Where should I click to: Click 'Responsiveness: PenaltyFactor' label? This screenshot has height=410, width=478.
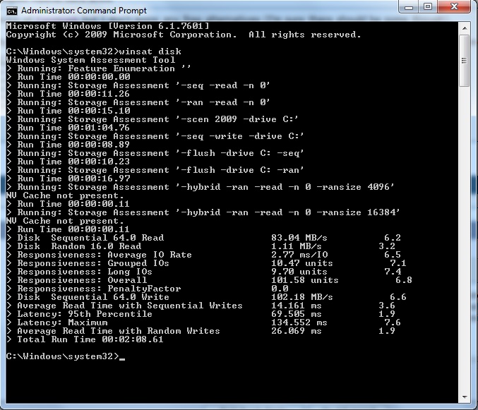(99, 289)
